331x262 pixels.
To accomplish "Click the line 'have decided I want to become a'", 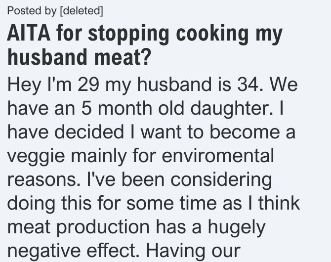I will [151, 132].
